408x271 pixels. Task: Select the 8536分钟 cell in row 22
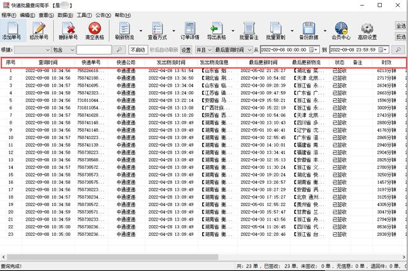click(387, 227)
